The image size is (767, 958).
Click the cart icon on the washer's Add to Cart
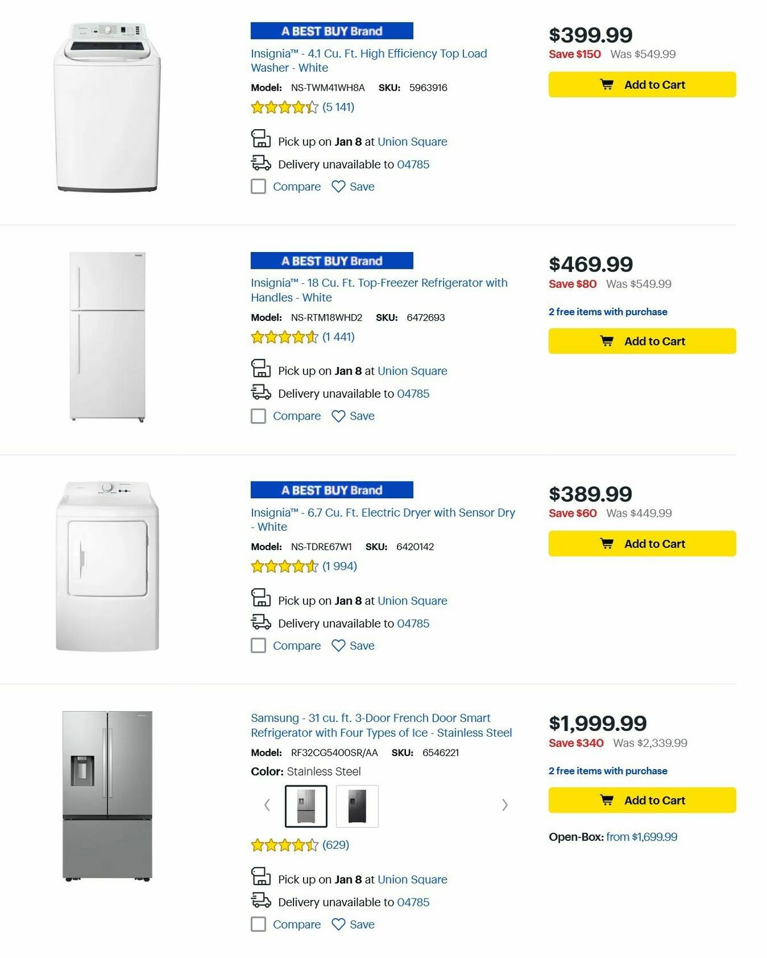point(606,84)
